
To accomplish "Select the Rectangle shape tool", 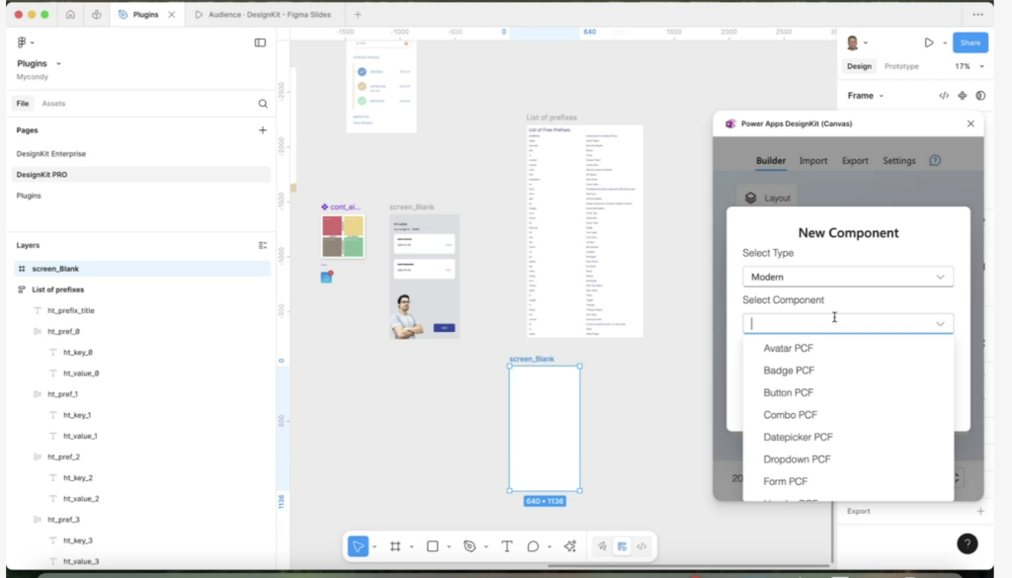I will click(x=433, y=546).
